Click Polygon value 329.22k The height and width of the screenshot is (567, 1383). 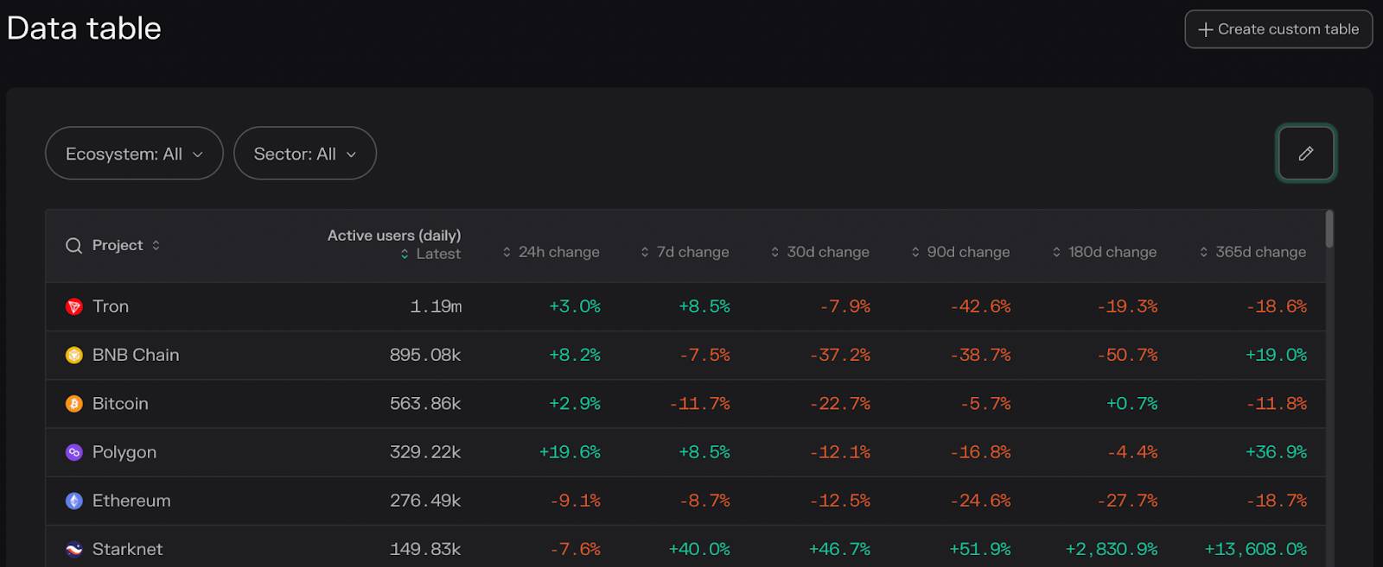(425, 452)
